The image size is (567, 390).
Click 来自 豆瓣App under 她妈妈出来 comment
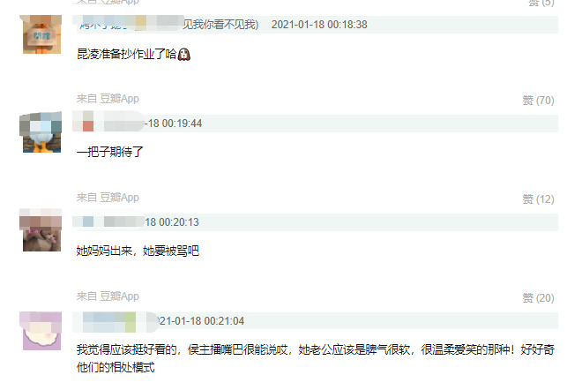[x=108, y=296]
